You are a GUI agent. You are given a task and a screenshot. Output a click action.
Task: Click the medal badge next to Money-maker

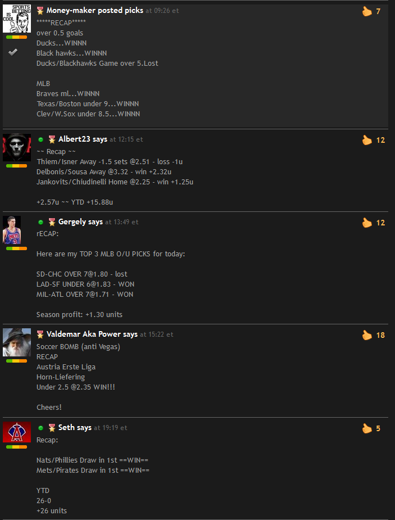click(x=40, y=11)
